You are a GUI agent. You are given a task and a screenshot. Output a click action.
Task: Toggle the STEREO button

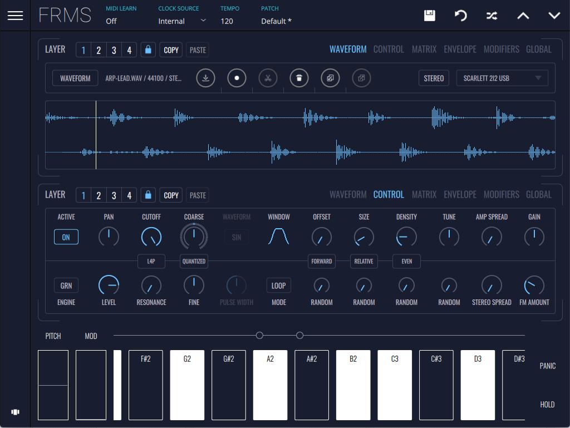tap(434, 78)
